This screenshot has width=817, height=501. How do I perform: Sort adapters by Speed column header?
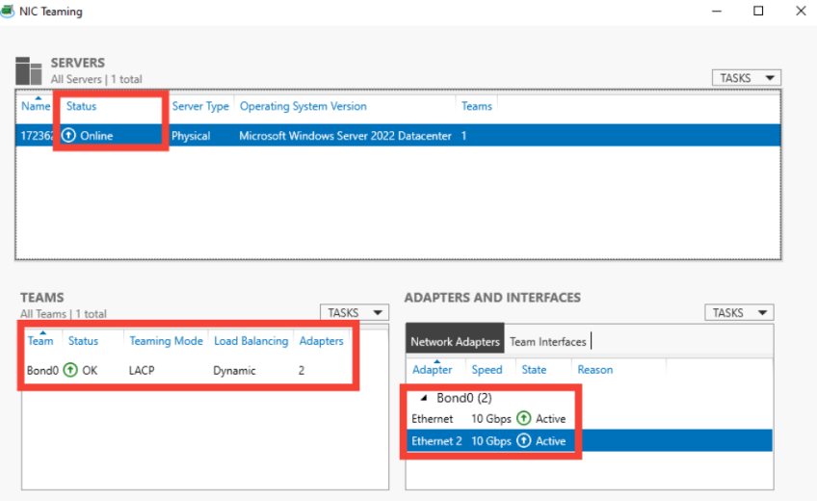487,369
